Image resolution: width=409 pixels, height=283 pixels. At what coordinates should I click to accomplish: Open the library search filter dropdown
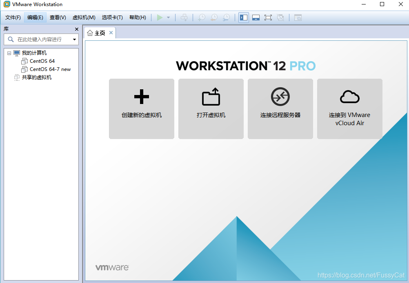(x=74, y=40)
